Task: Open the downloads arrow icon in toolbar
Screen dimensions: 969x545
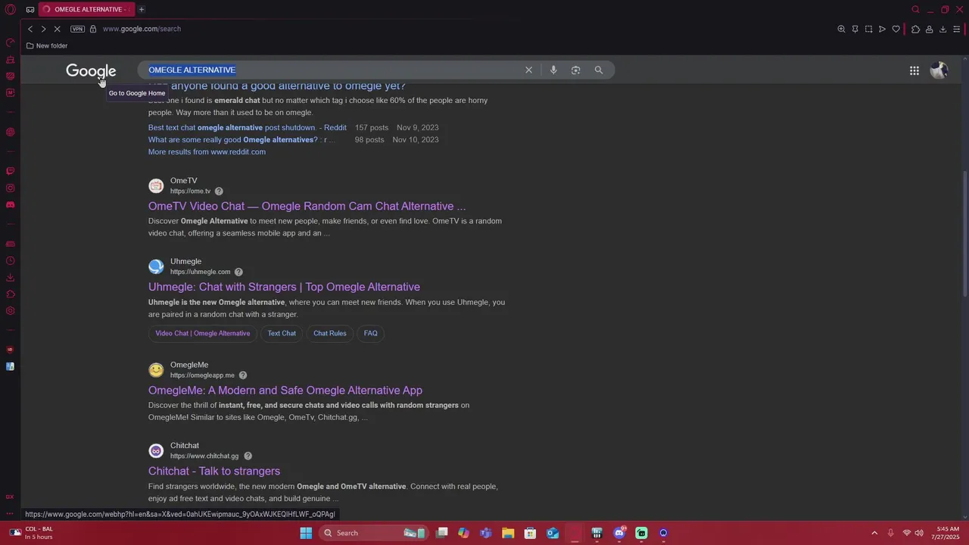Action: [x=943, y=29]
